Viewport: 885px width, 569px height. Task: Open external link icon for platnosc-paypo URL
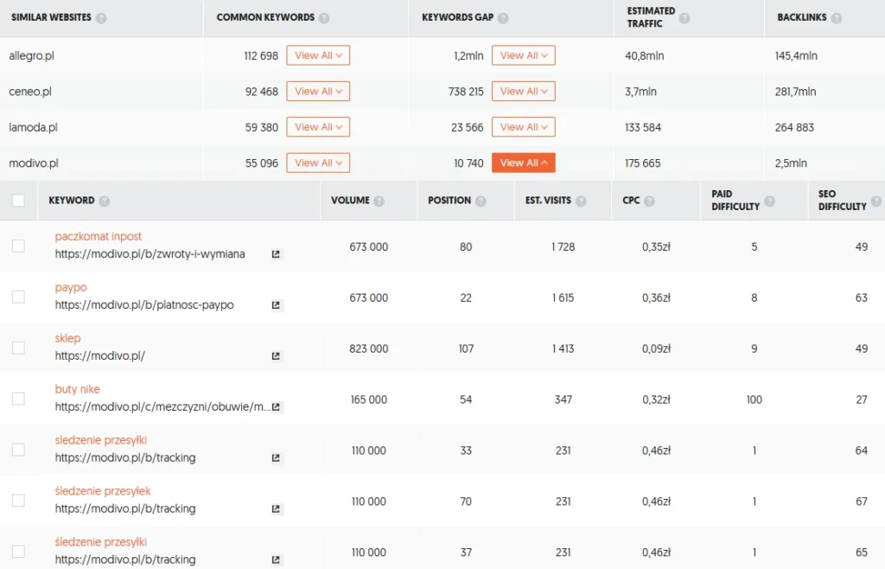pos(275,305)
